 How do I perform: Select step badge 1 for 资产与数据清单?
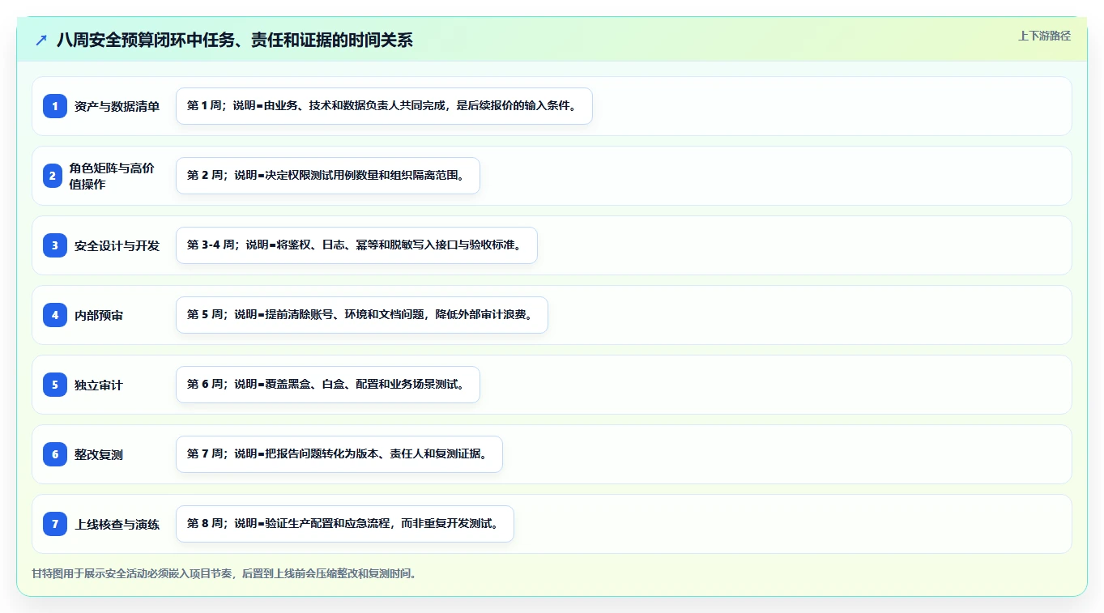(x=55, y=106)
